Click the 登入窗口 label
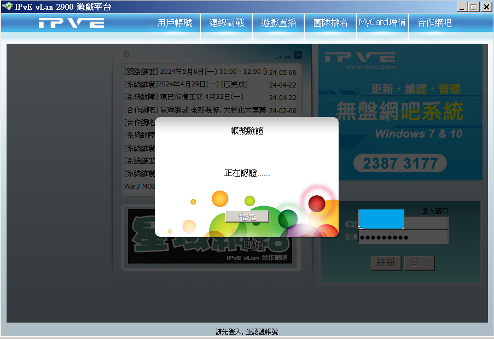 point(434,211)
